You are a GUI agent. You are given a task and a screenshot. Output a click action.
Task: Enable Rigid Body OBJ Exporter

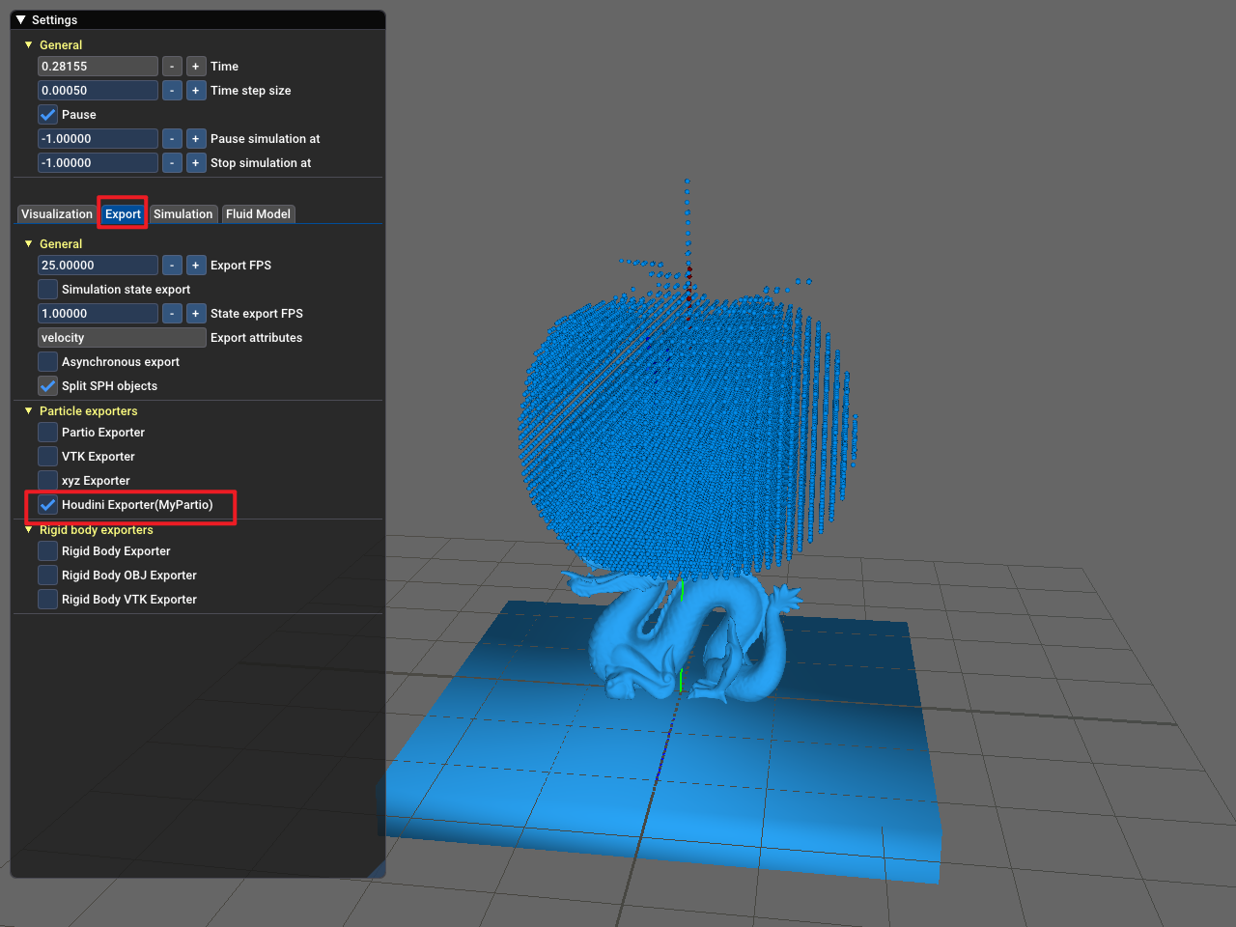47,576
